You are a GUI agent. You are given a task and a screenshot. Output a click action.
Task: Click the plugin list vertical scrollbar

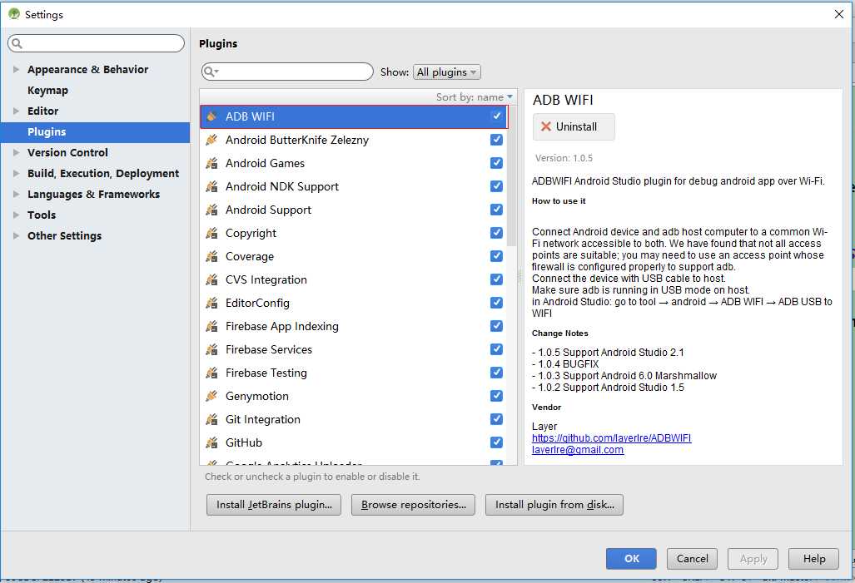(x=511, y=175)
